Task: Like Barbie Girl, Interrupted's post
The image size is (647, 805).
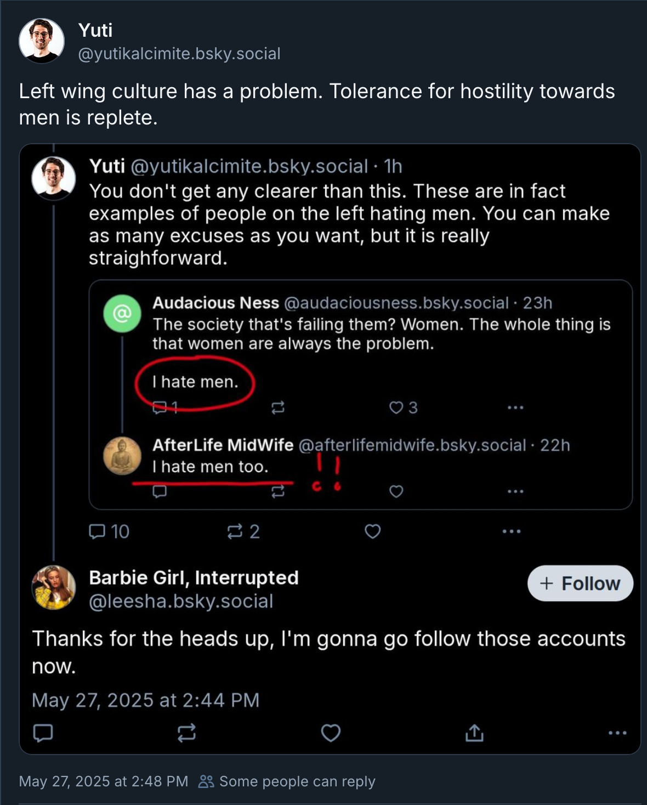Action: [x=331, y=733]
